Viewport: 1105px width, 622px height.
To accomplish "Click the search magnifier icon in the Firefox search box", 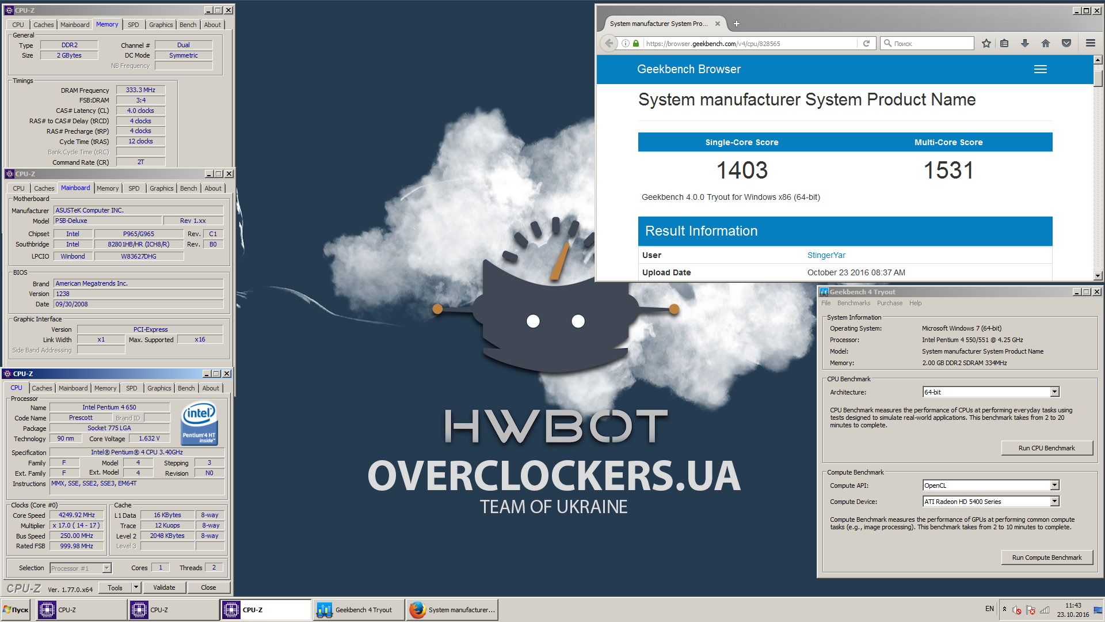I will click(887, 43).
